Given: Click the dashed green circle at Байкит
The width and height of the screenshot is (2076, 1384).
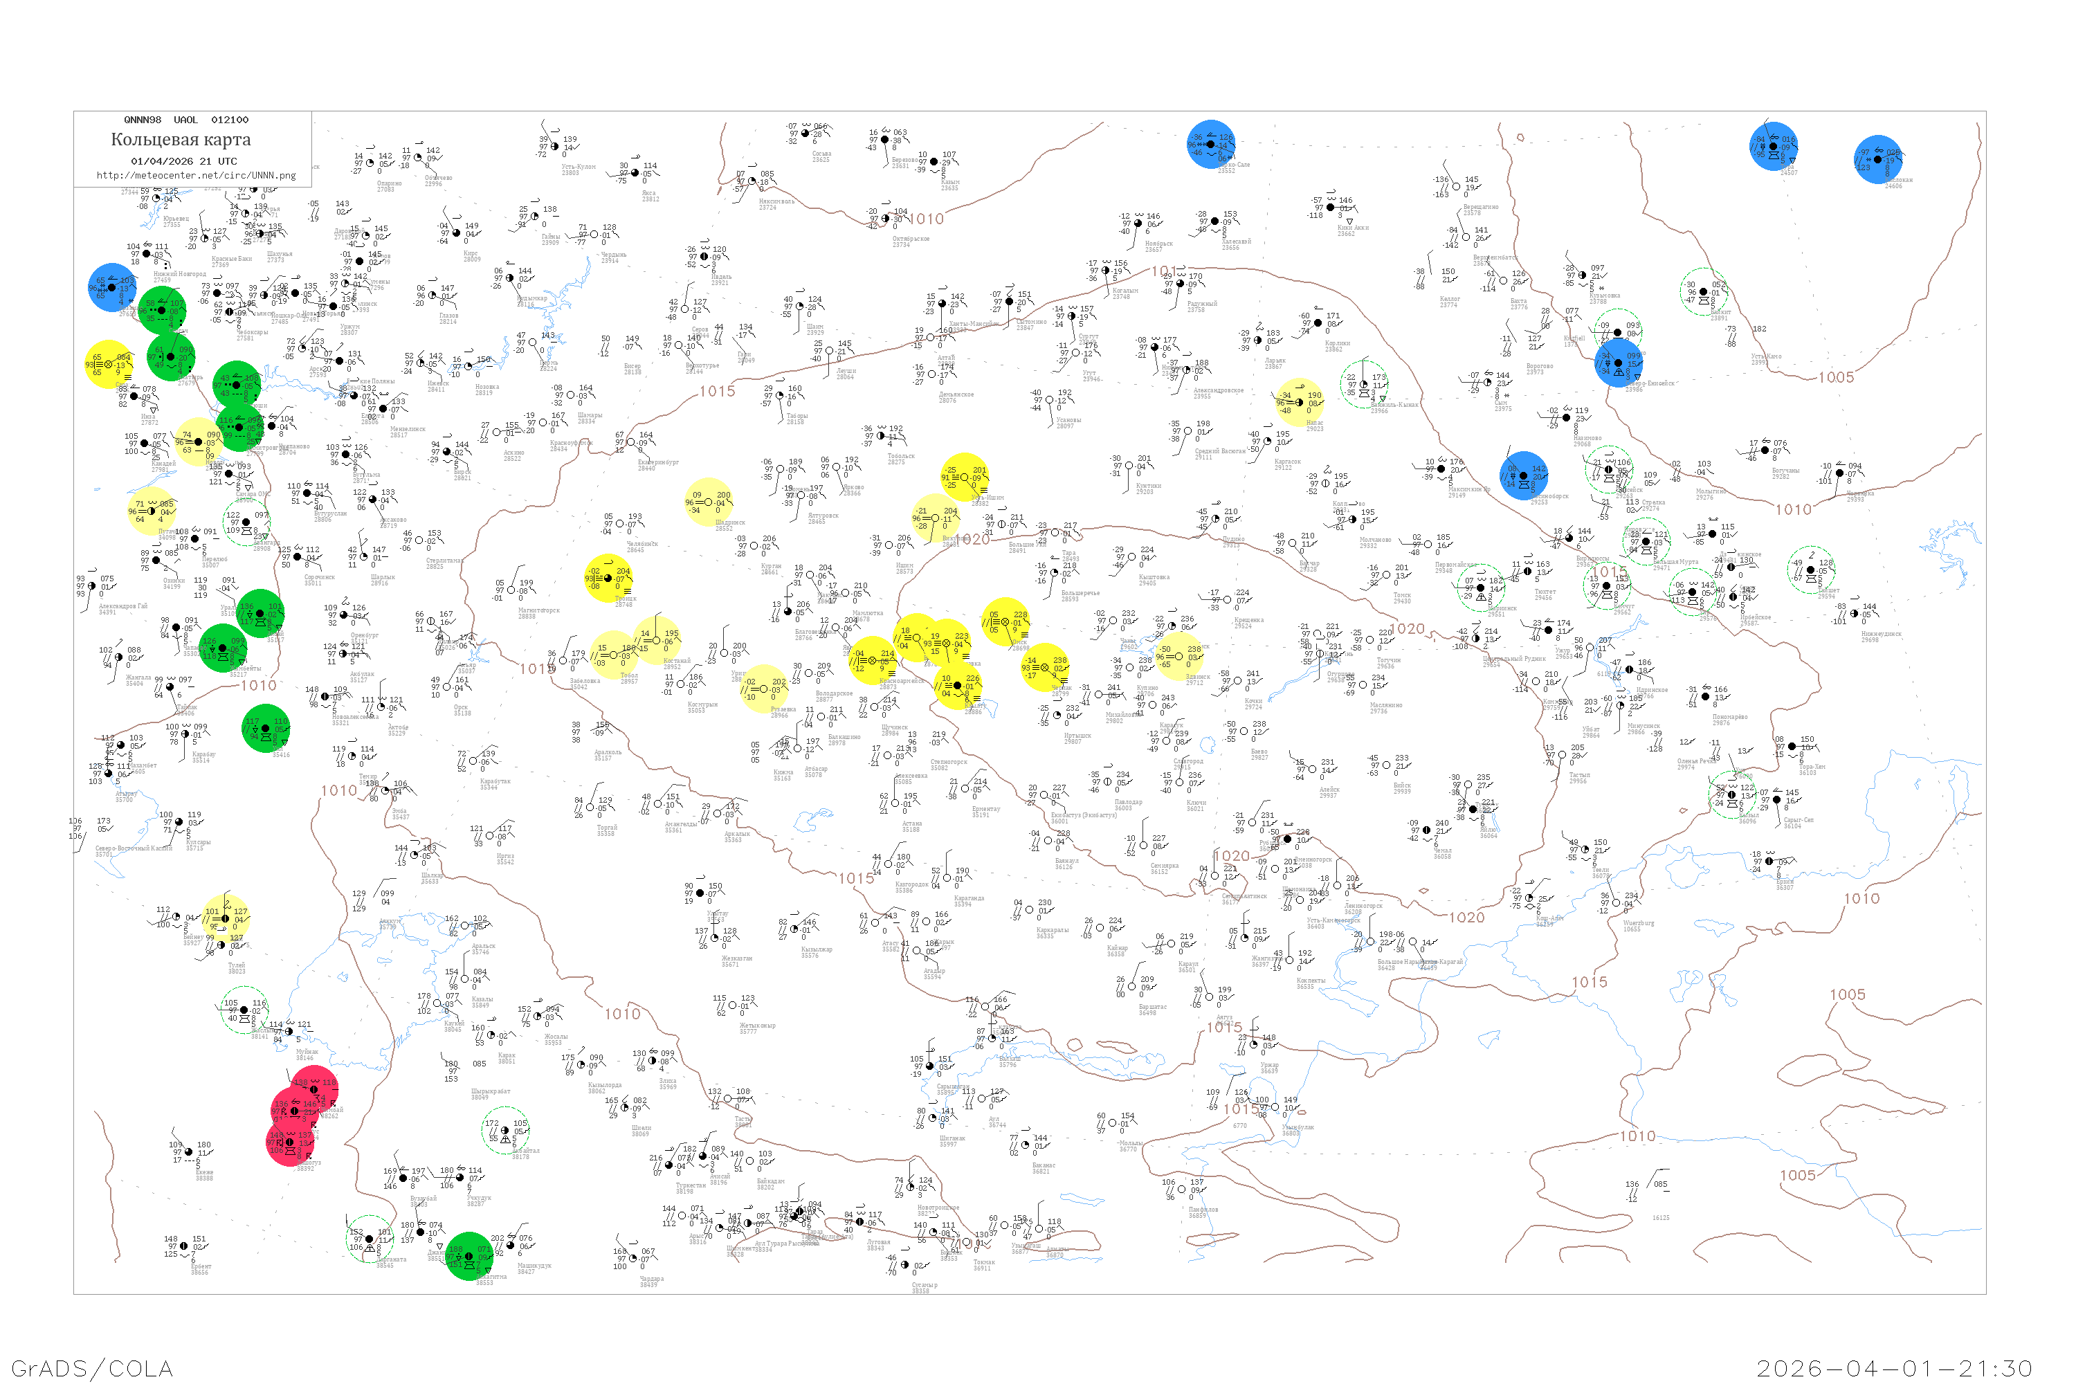Looking at the screenshot, I should (1704, 291).
